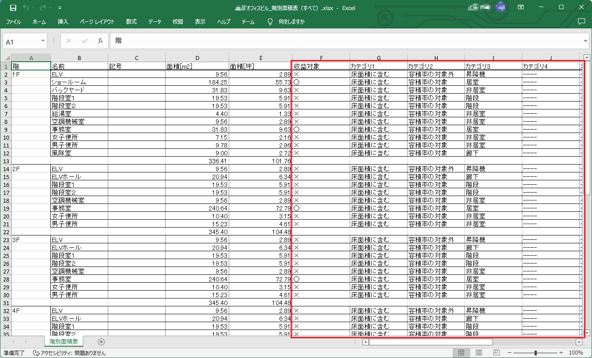Click the 面積[m2] header cell
The image size is (592, 358).
click(197, 66)
